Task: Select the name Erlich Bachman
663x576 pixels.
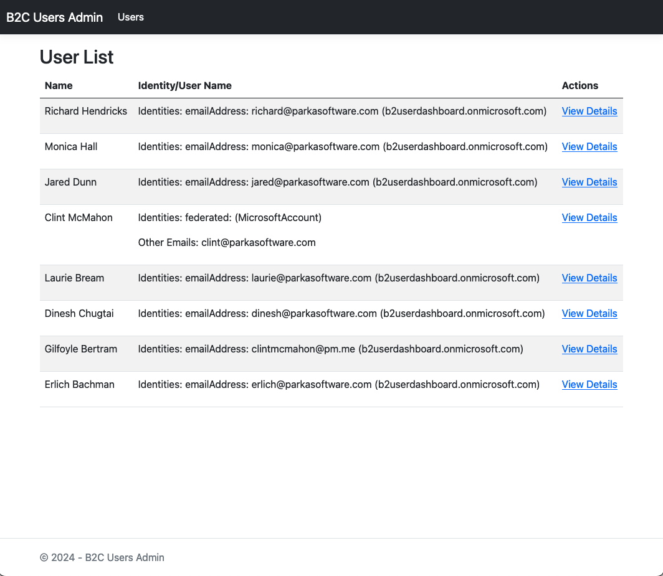Action: point(80,385)
